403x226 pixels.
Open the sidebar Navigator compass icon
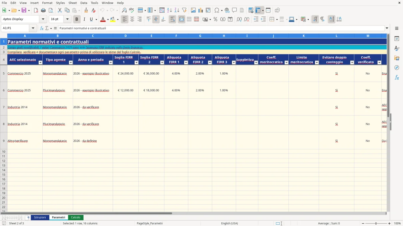397,68
